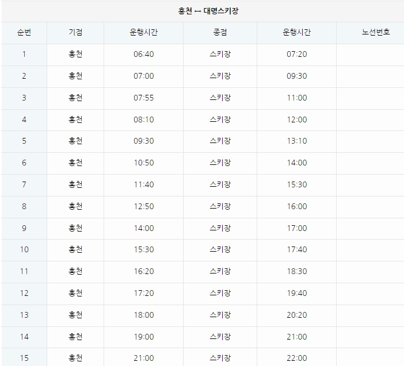Select the 07:55 time cell
This screenshot has width=404, height=366.
pos(143,98)
